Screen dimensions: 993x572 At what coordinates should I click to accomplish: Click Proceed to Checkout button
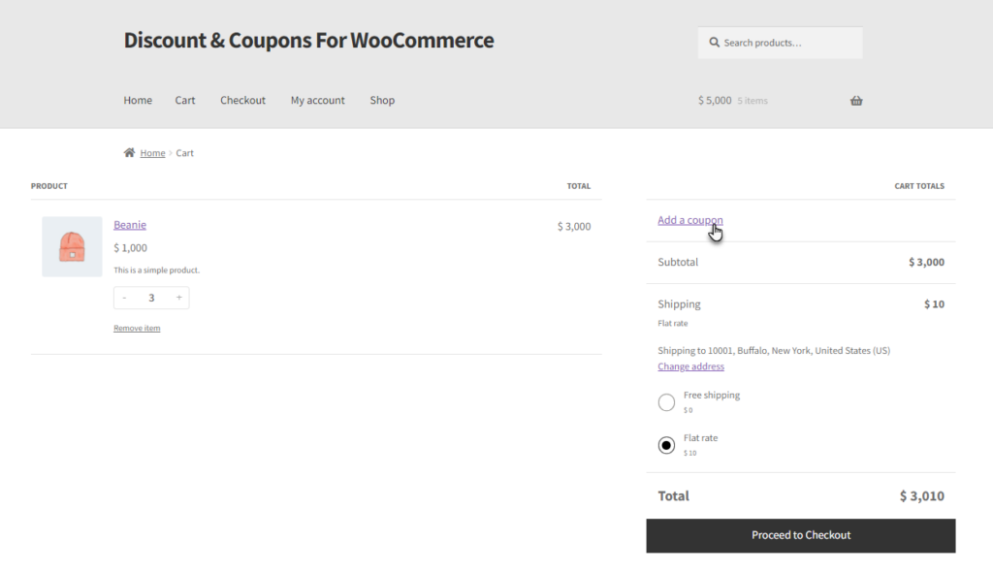point(800,535)
